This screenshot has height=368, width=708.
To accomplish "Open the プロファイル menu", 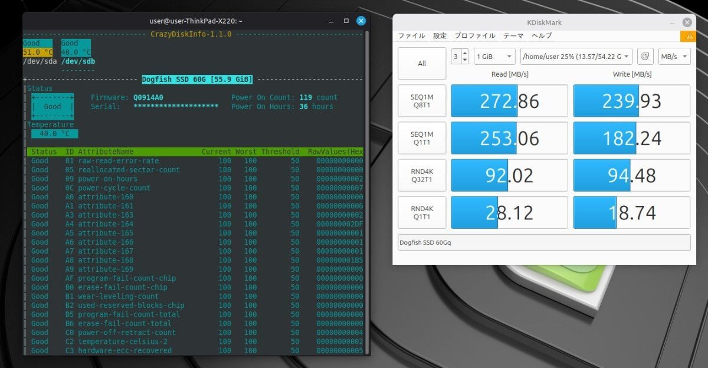I will (475, 36).
